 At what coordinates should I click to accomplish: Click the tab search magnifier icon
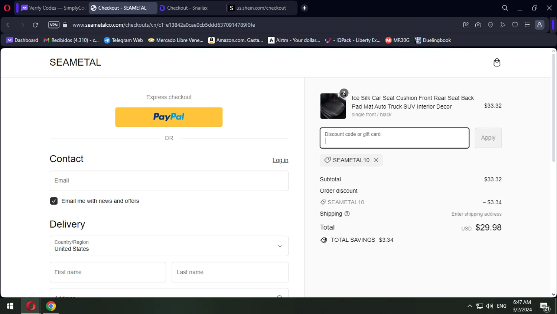click(x=505, y=8)
